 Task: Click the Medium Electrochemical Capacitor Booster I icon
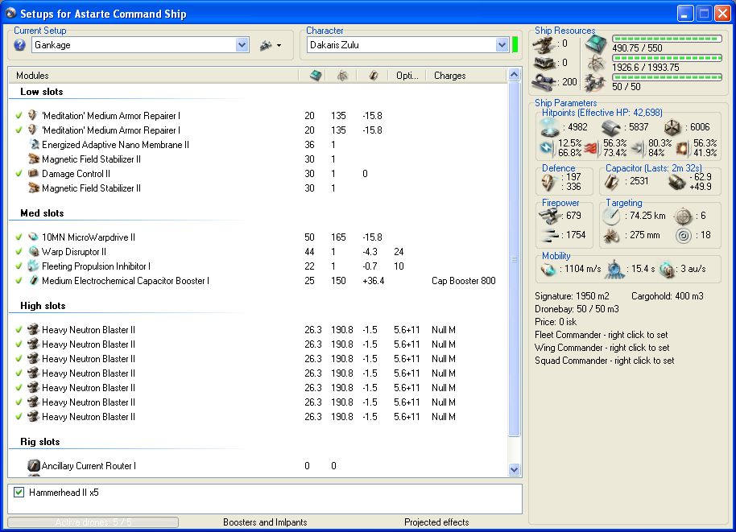point(33,281)
